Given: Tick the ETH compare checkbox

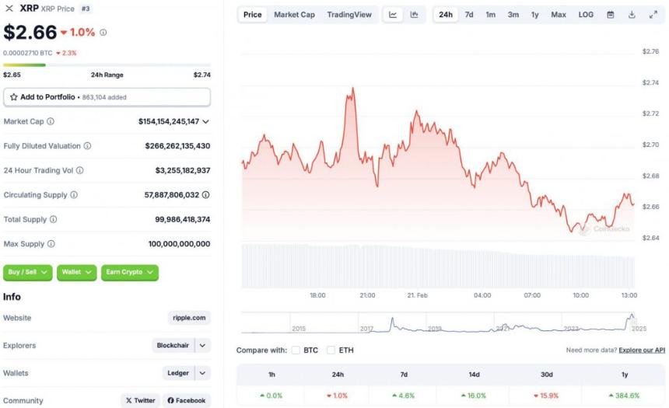Looking at the screenshot, I should [x=331, y=350].
